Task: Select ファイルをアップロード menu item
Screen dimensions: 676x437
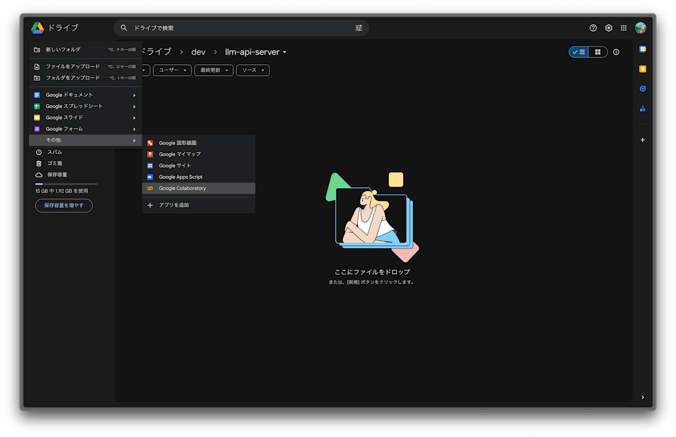Action: tap(86, 66)
